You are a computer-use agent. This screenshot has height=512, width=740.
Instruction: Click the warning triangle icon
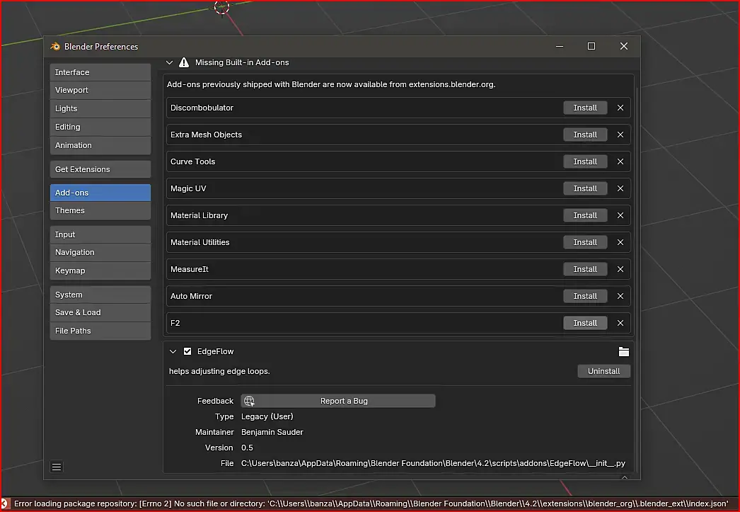click(184, 62)
